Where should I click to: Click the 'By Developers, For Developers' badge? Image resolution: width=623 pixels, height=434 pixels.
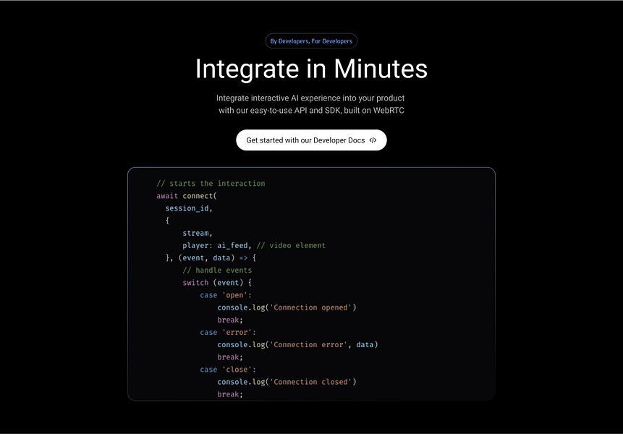pyautogui.click(x=311, y=41)
